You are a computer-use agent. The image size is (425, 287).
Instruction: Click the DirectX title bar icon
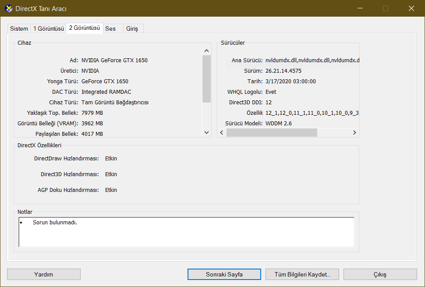9,8
